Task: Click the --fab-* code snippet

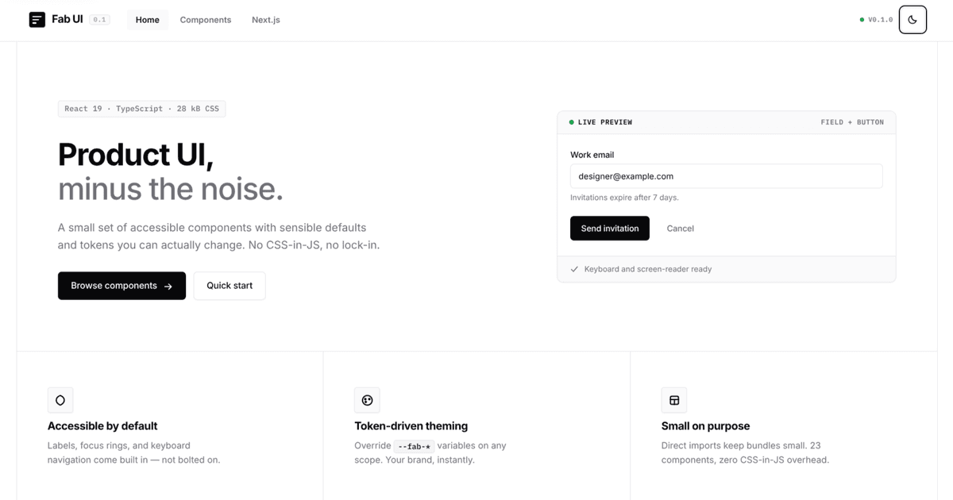Action: click(x=415, y=446)
